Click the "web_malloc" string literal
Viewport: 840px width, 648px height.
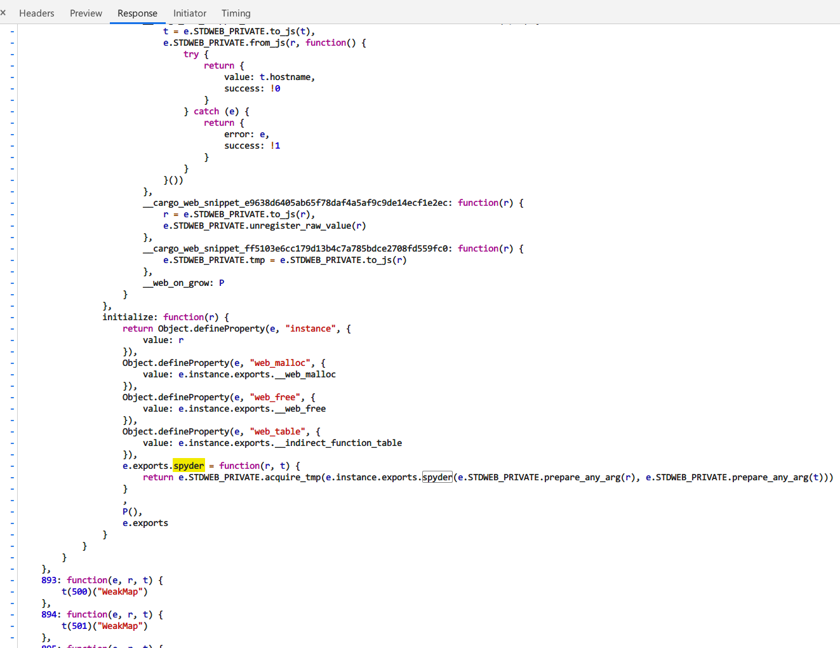280,363
